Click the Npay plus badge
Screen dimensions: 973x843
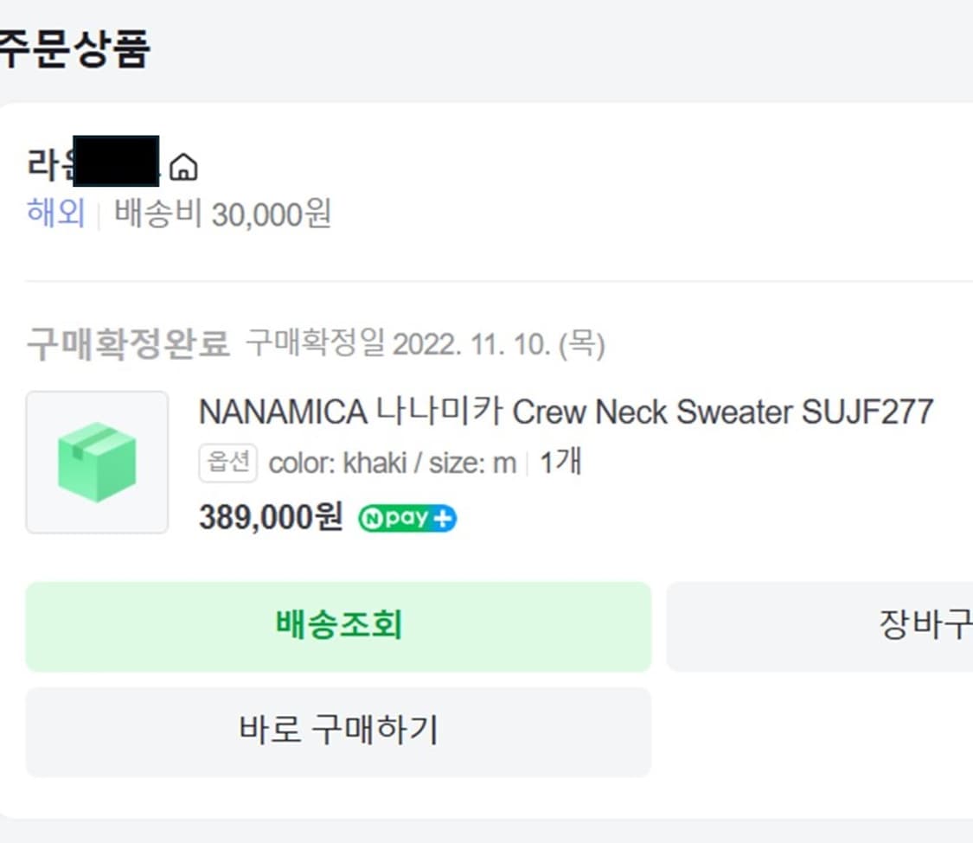pyautogui.click(x=407, y=518)
